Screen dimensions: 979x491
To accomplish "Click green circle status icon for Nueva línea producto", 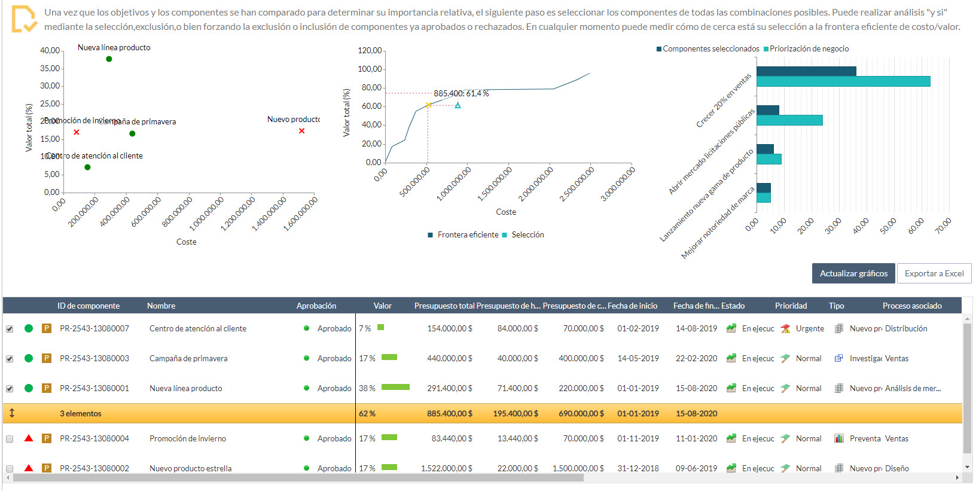I will coord(28,388).
